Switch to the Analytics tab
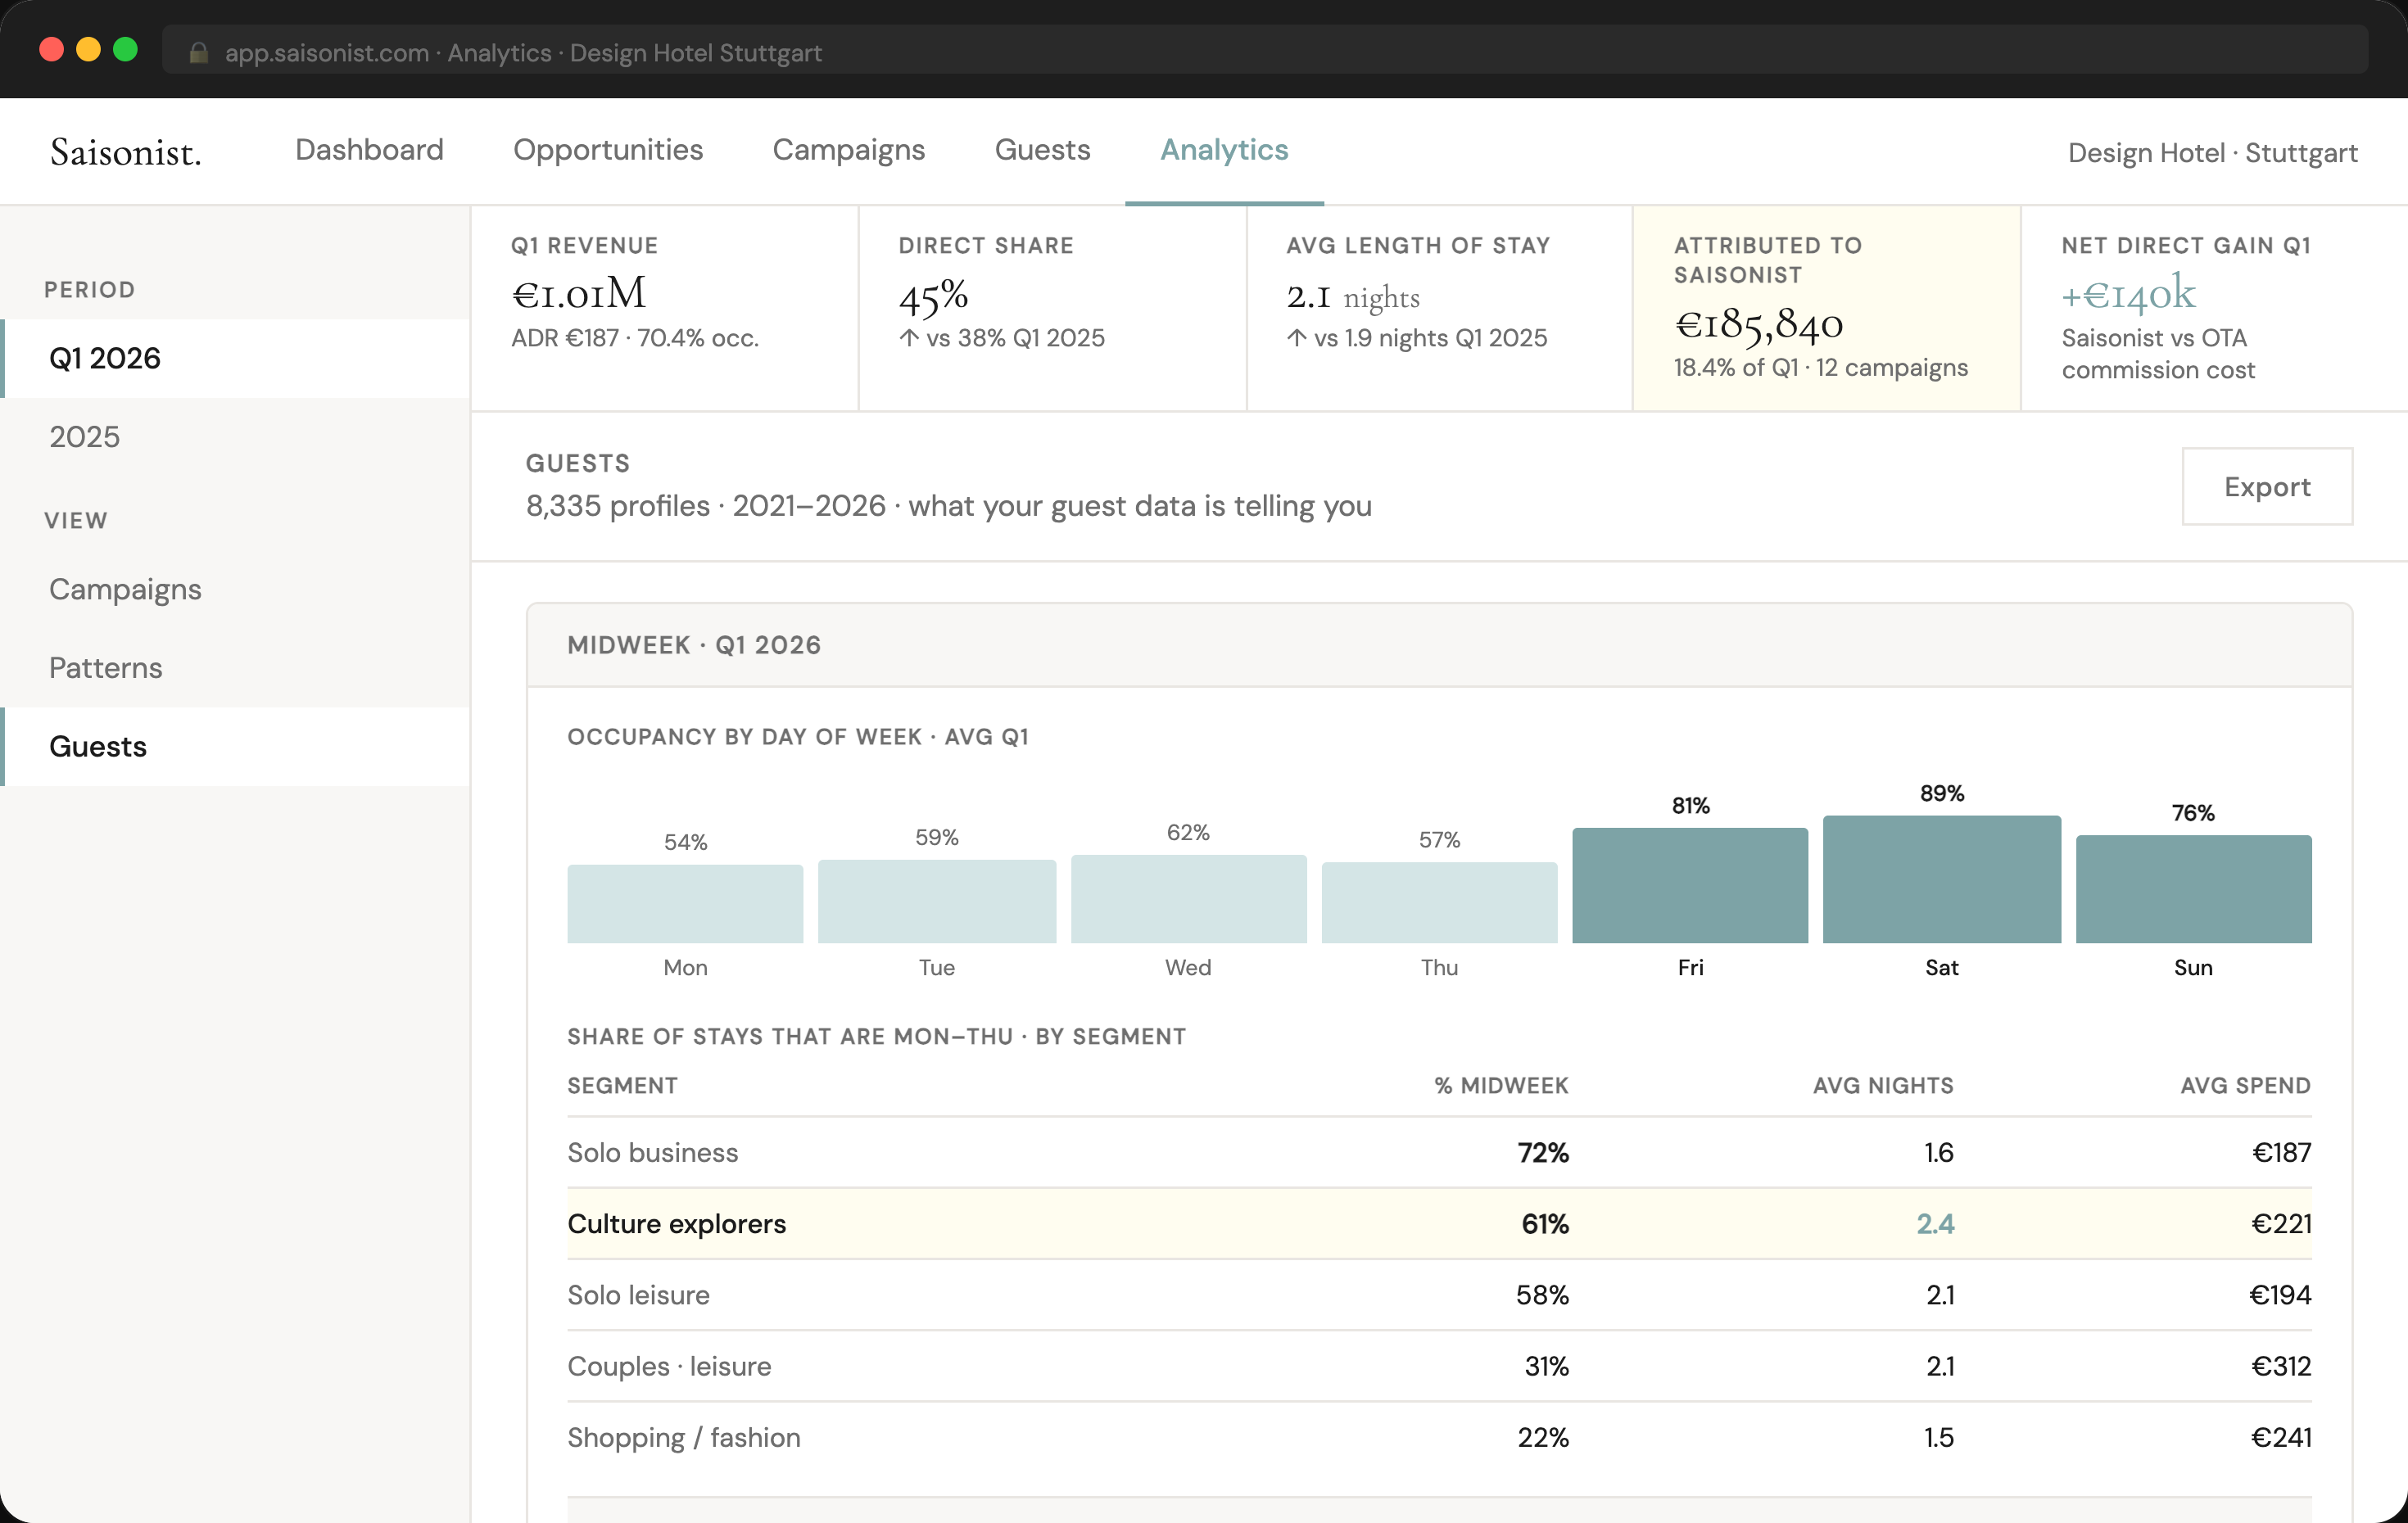Screen dimensions: 2408x1523 pyautogui.click(x=1224, y=150)
